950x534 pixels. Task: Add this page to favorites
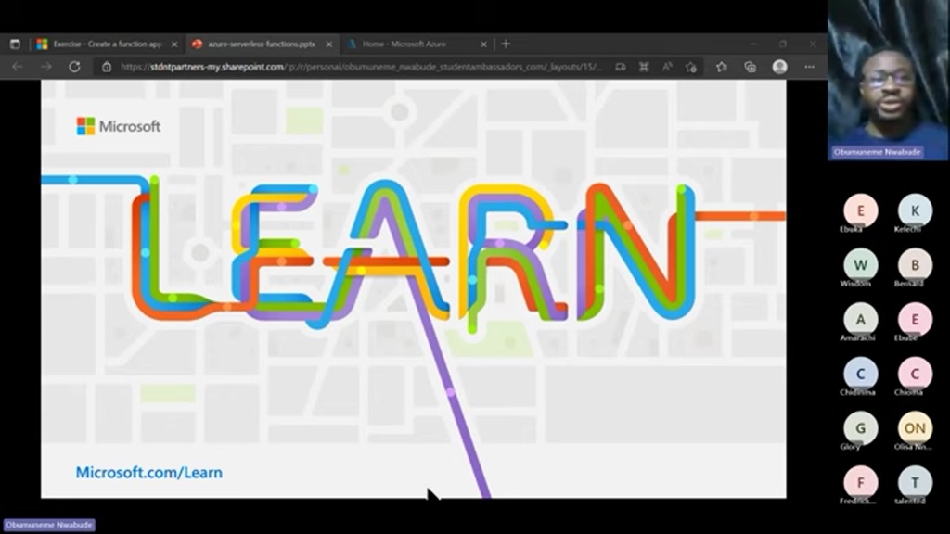click(x=691, y=67)
